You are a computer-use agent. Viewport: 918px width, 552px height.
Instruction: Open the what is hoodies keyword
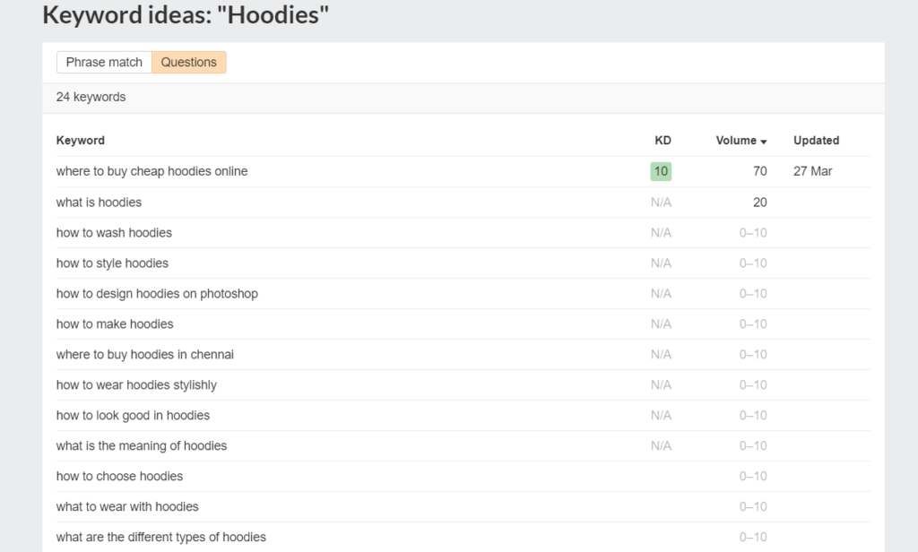pyautogui.click(x=99, y=203)
